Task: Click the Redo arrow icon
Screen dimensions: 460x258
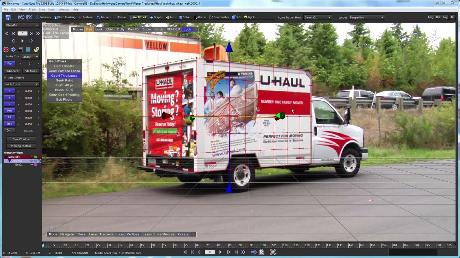Action: click(x=29, y=17)
